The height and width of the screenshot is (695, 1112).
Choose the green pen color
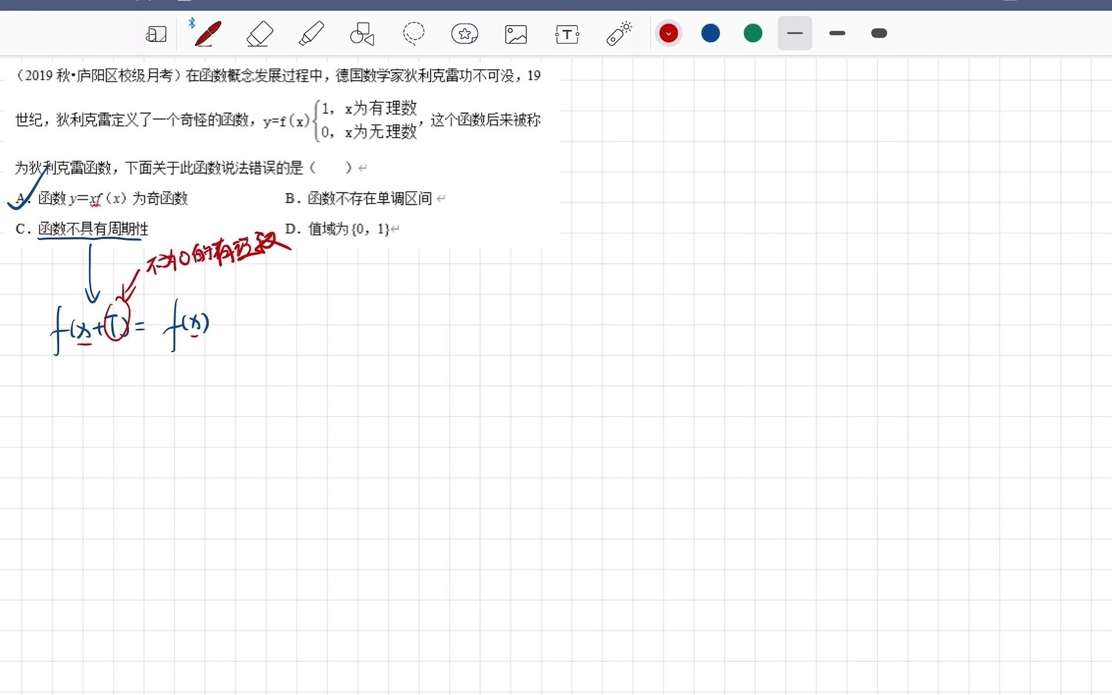point(753,33)
